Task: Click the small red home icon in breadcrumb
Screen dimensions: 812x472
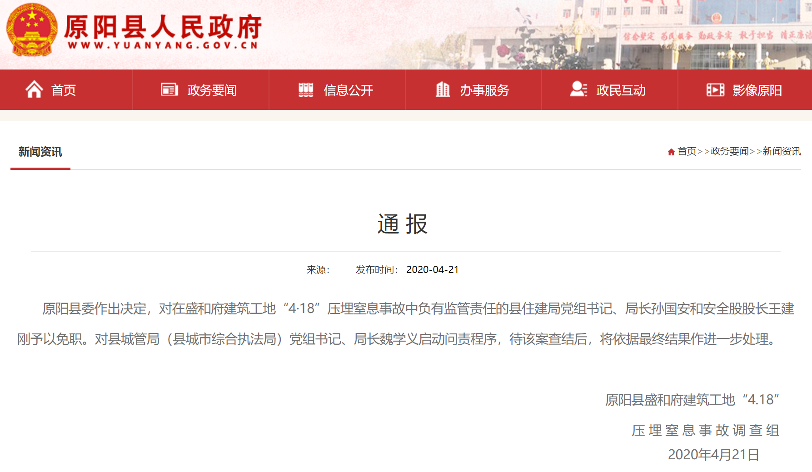Action: (x=671, y=152)
